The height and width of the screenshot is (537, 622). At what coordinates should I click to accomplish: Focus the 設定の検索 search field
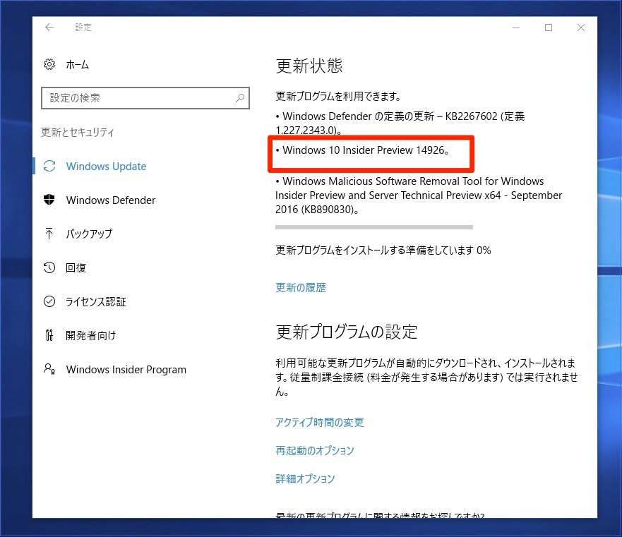click(x=138, y=98)
